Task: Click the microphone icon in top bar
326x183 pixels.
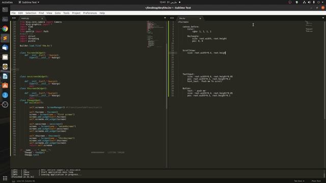Action: [x=314, y=2]
